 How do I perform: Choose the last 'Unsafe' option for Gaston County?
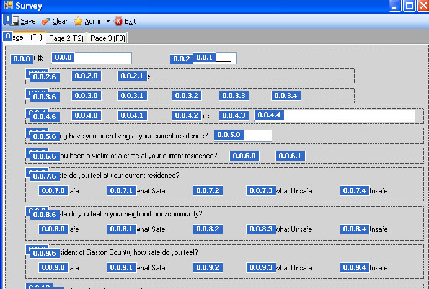tap(364, 267)
